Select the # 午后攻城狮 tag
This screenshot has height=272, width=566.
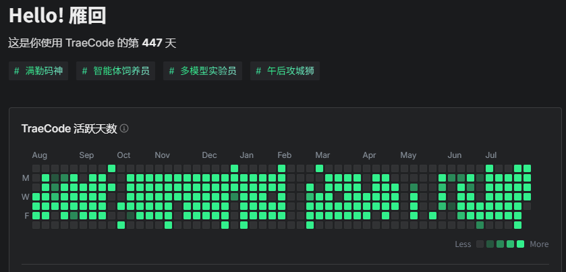click(x=285, y=71)
